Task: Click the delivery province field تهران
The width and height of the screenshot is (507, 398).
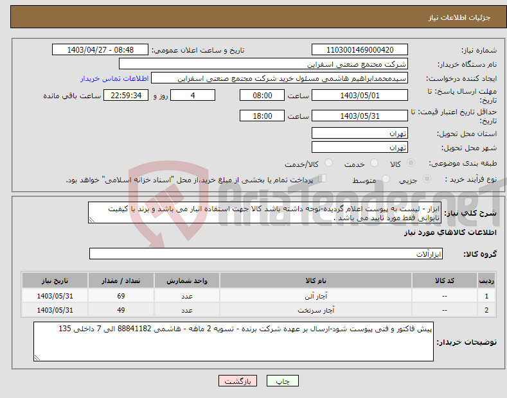Action: (360, 133)
